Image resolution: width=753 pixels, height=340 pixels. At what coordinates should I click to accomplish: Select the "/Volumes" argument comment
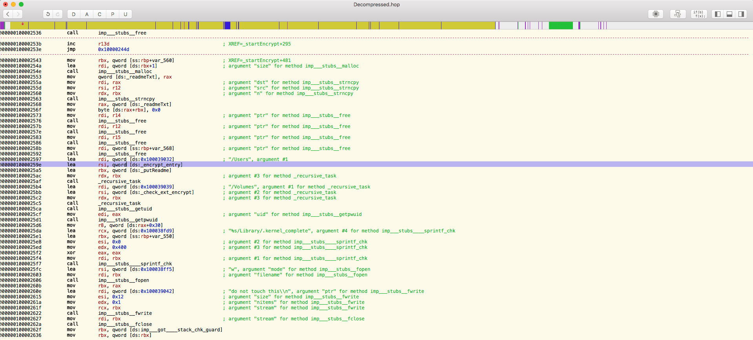(x=299, y=187)
